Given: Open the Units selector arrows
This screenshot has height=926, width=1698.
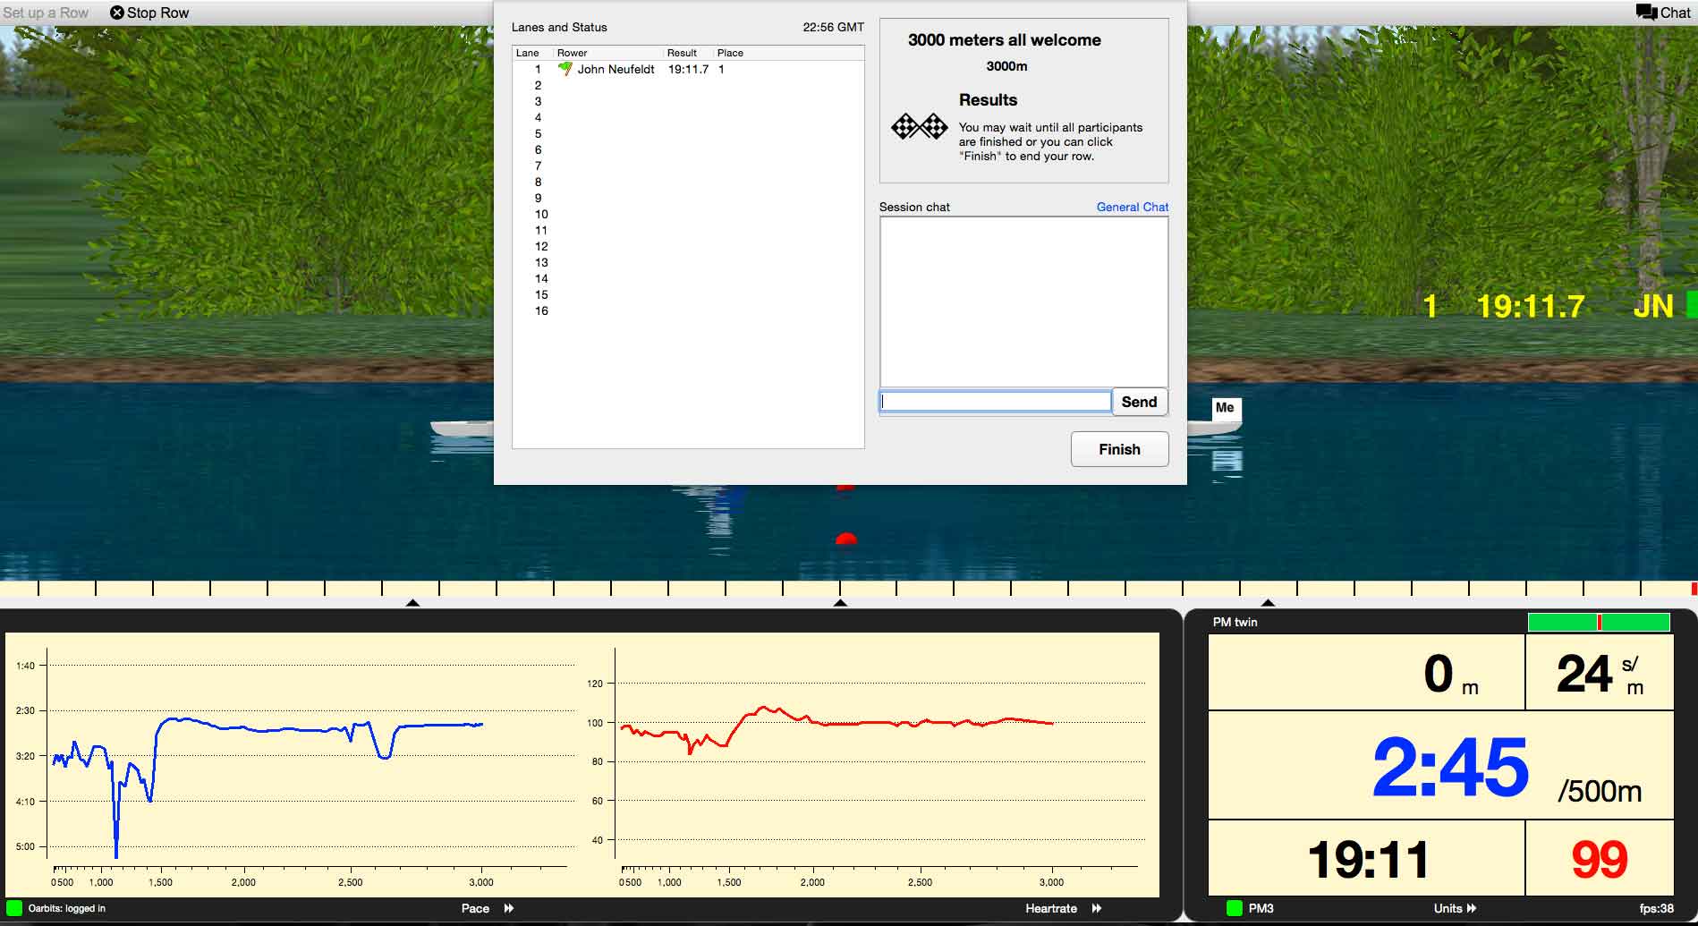Looking at the screenshot, I should 1472,908.
